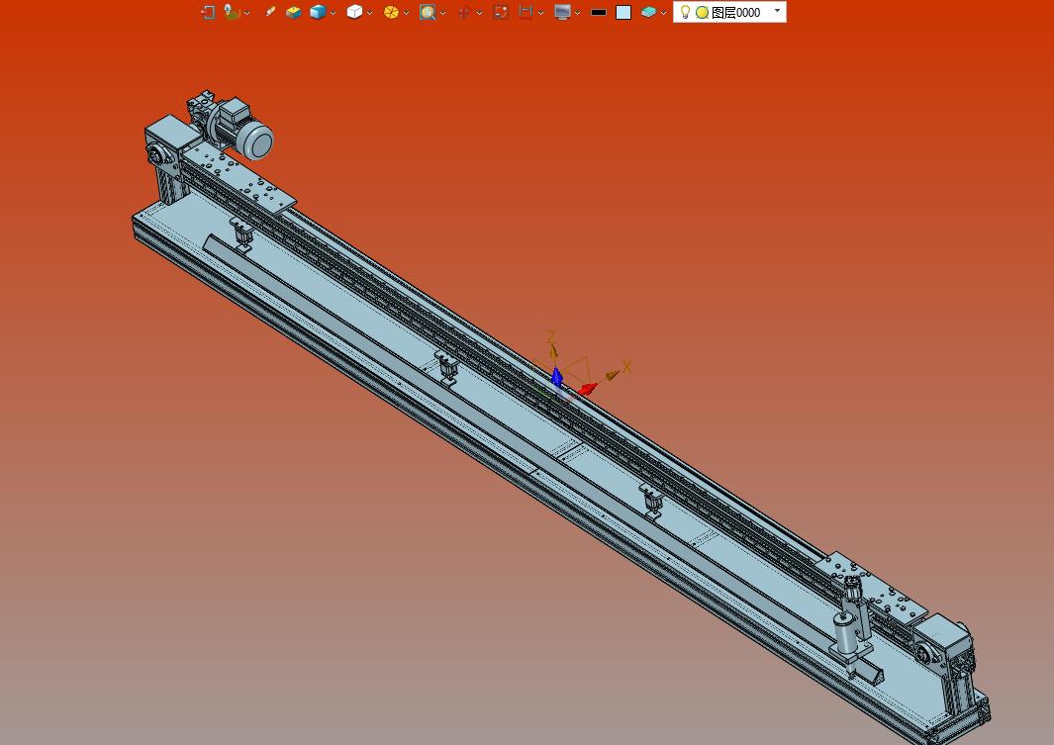Click the blue Z-axis triad arrow

(x=556, y=377)
